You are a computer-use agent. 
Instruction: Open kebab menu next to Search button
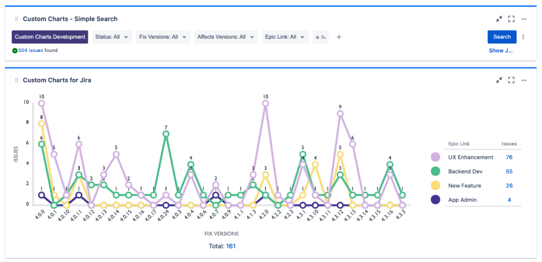click(x=523, y=37)
